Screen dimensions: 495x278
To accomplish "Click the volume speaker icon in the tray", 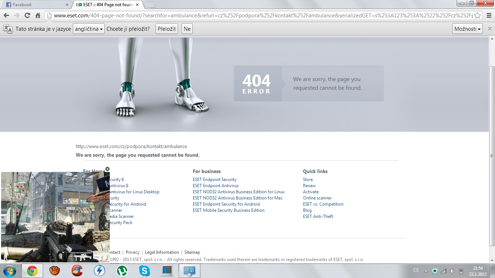I will 452,271.
